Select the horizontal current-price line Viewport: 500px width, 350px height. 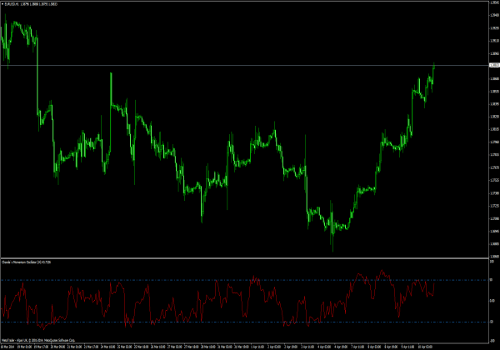tap(244, 65)
